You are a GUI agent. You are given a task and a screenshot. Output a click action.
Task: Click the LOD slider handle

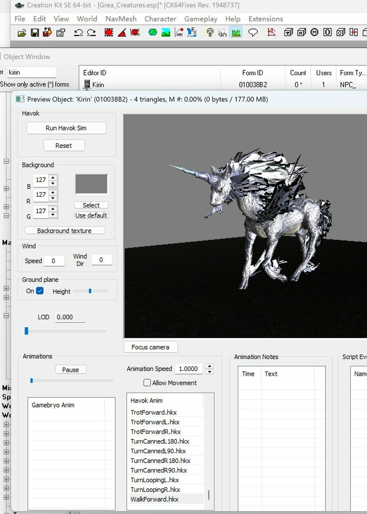tap(27, 331)
